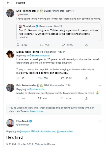This screenshot has width=105, height=148.
Task: Retweet the Money Nerd Techie reply
Action: coord(40,78)
